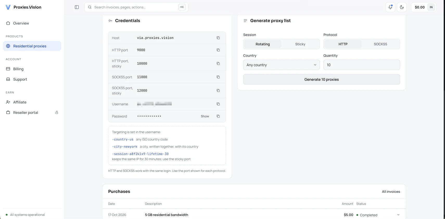Viewport: 445px width, 219px height.
Task: Open the $0.00 balance account menu
Action: (423, 7)
